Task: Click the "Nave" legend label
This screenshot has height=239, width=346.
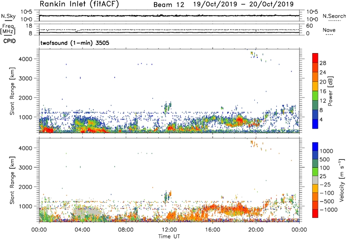Action: click(x=329, y=30)
